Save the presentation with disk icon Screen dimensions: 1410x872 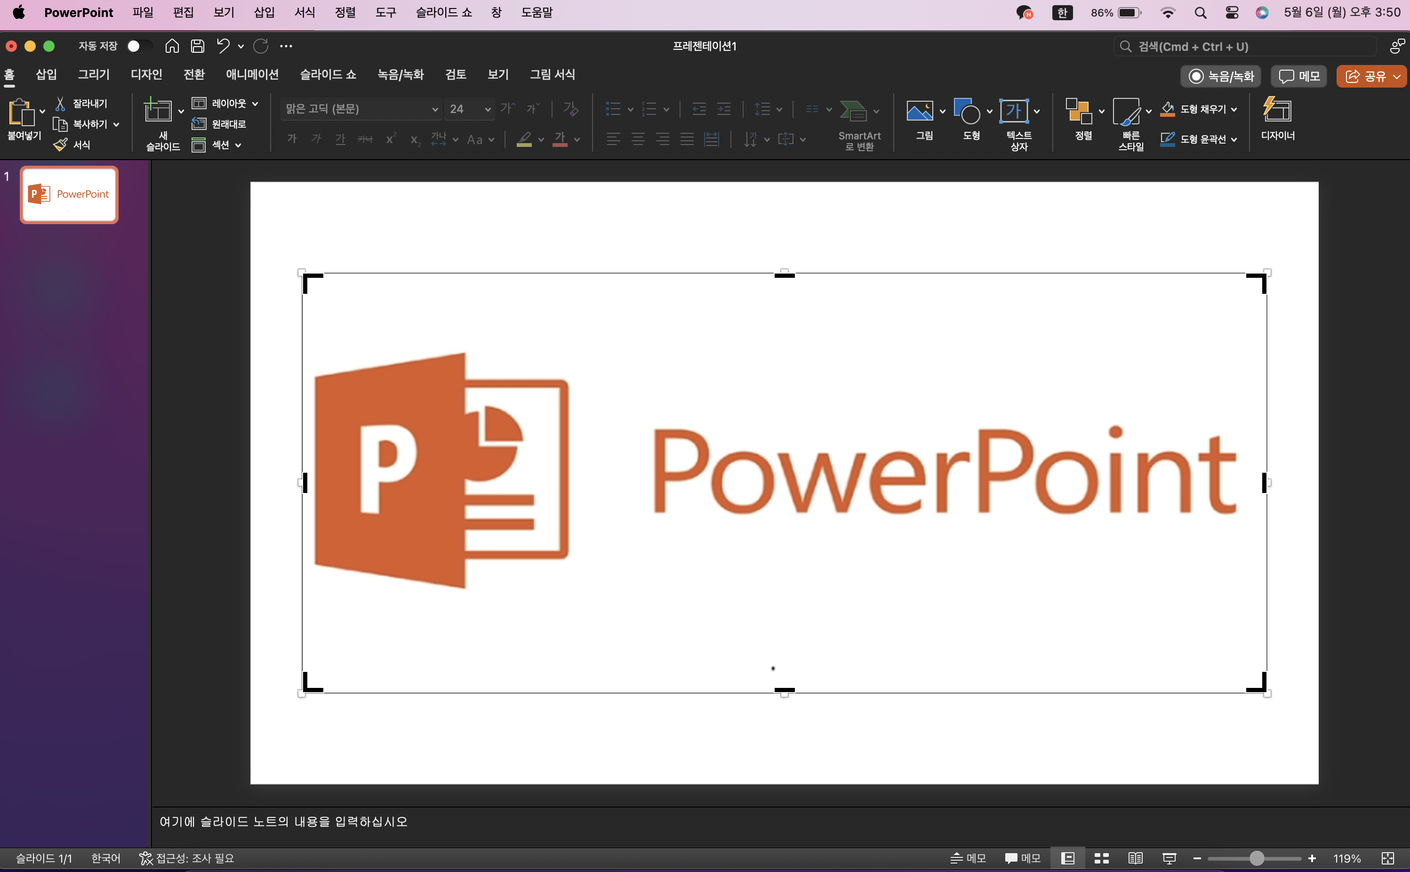(197, 46)
